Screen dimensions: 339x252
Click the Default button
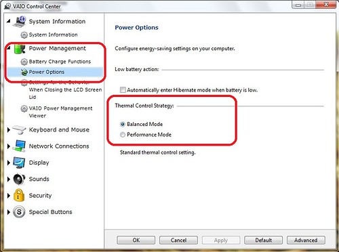(263, 240)
